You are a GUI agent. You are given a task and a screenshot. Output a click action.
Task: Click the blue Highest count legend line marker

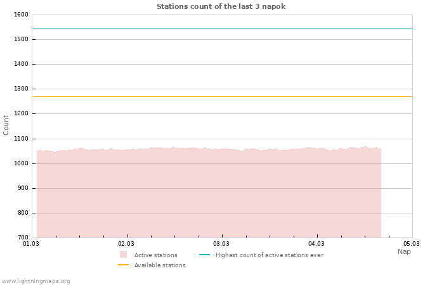coord(204,255)
